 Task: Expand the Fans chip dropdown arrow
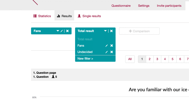(58, 31)
